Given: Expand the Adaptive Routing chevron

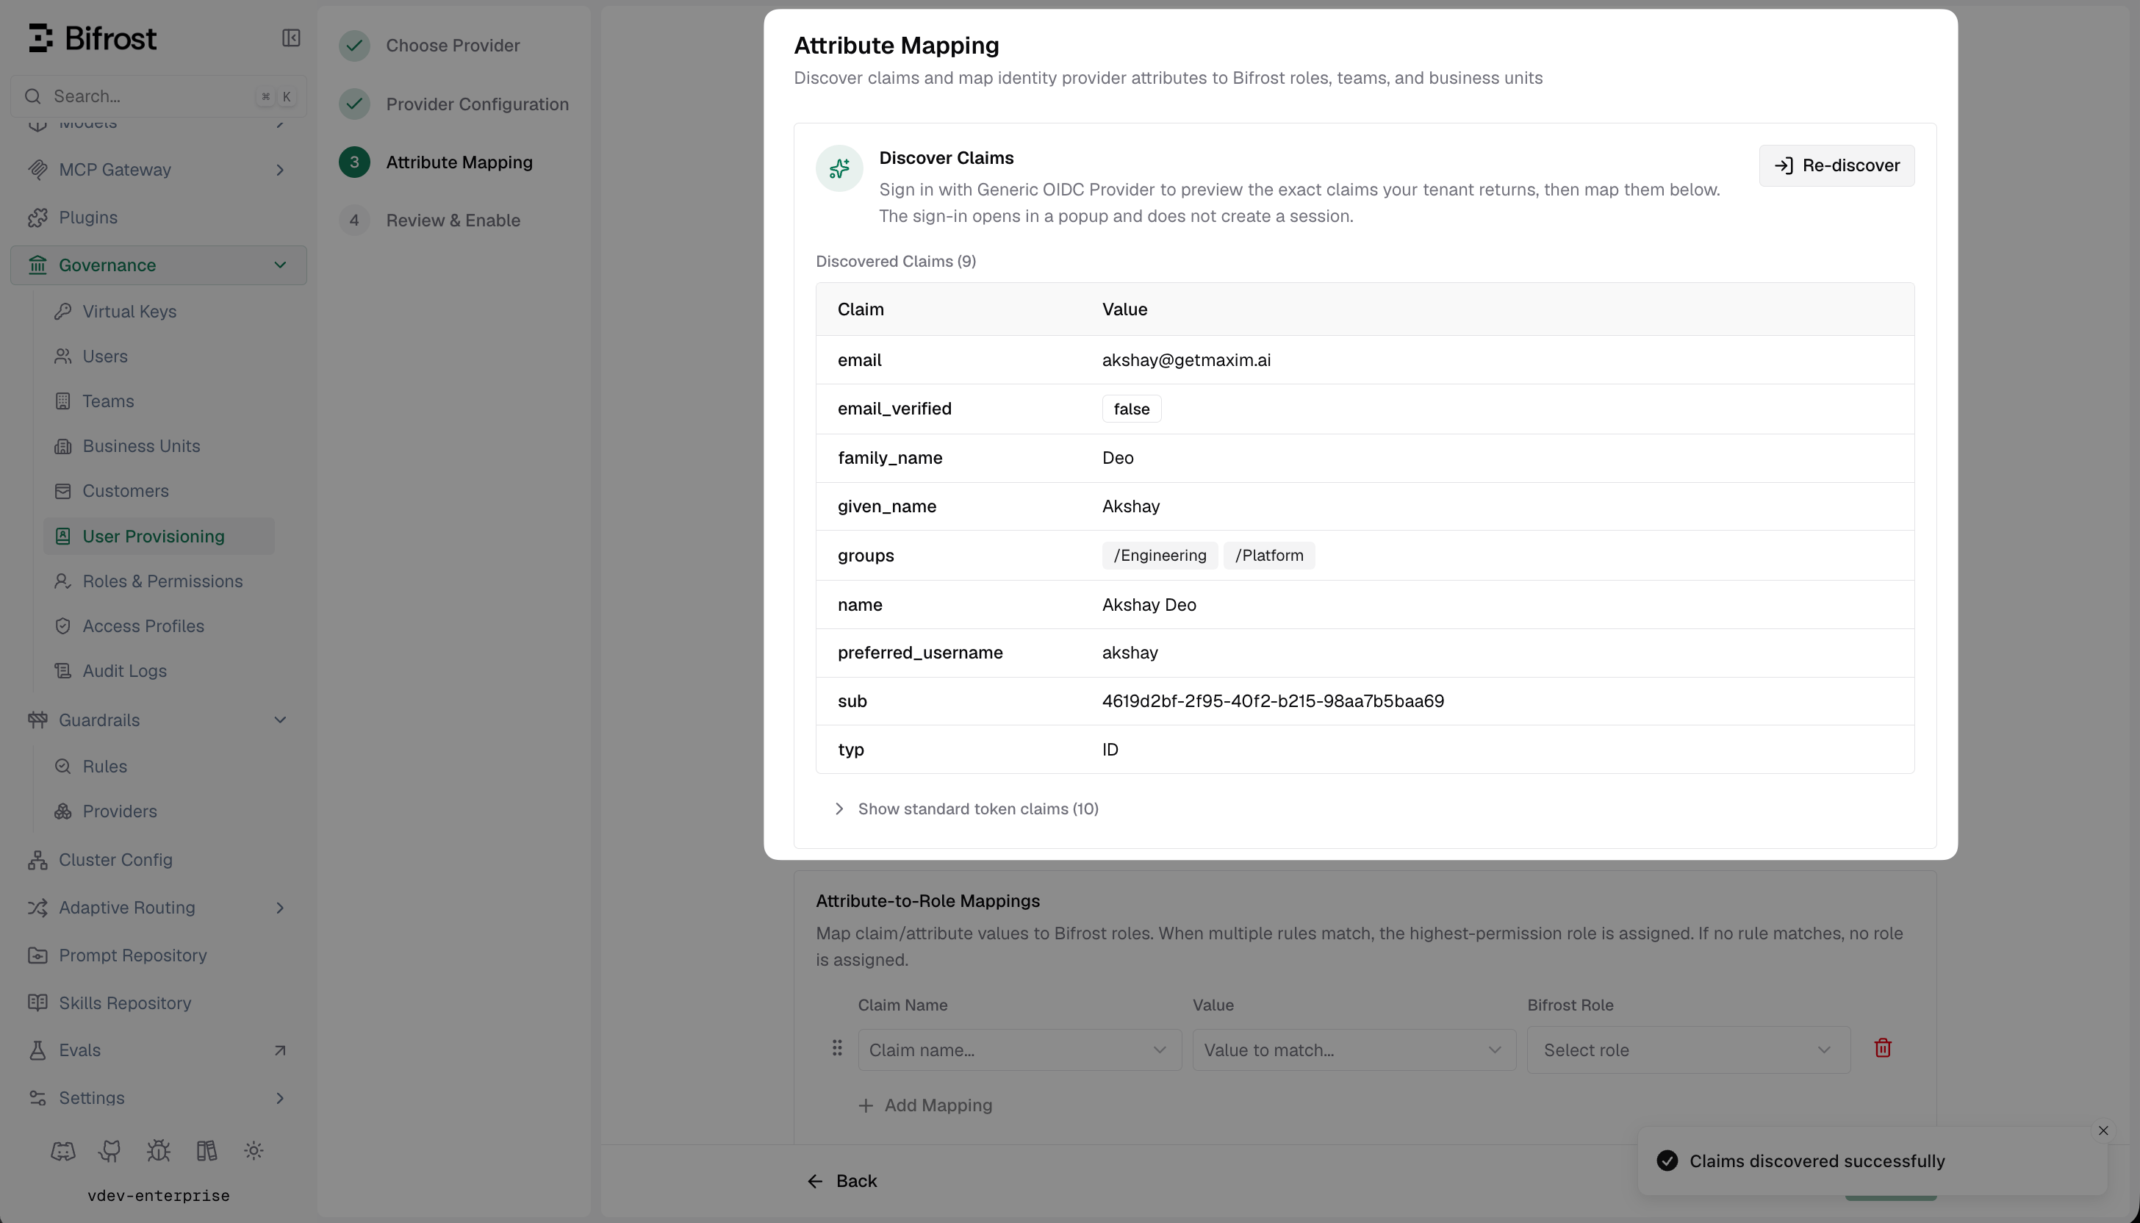Looking at the screenshot, I should 281,908.
